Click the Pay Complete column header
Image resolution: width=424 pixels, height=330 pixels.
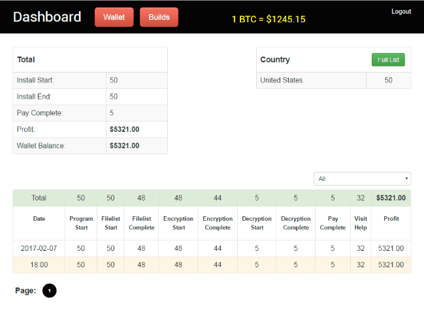tap(333, 223)
